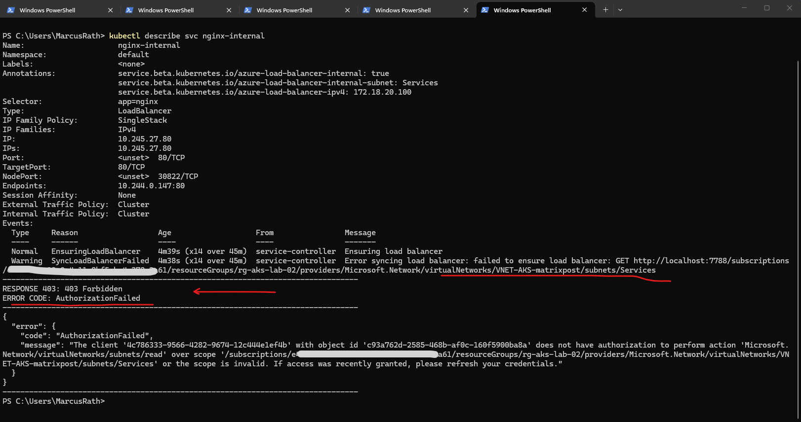Click the PowerShell icon on the third tab
The image size is (801, 422).
click(x=248, y=10)
